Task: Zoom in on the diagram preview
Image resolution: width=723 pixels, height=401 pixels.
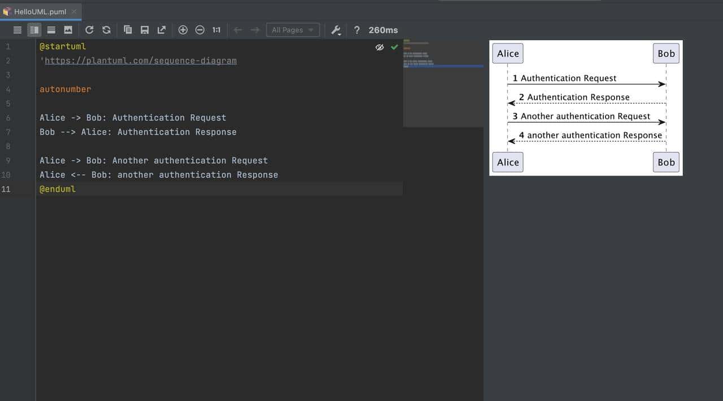Action: pos(183,30)
